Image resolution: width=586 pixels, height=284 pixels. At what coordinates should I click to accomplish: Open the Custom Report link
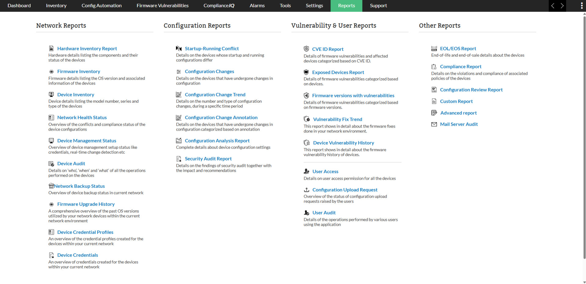click(x=456, y=101)
